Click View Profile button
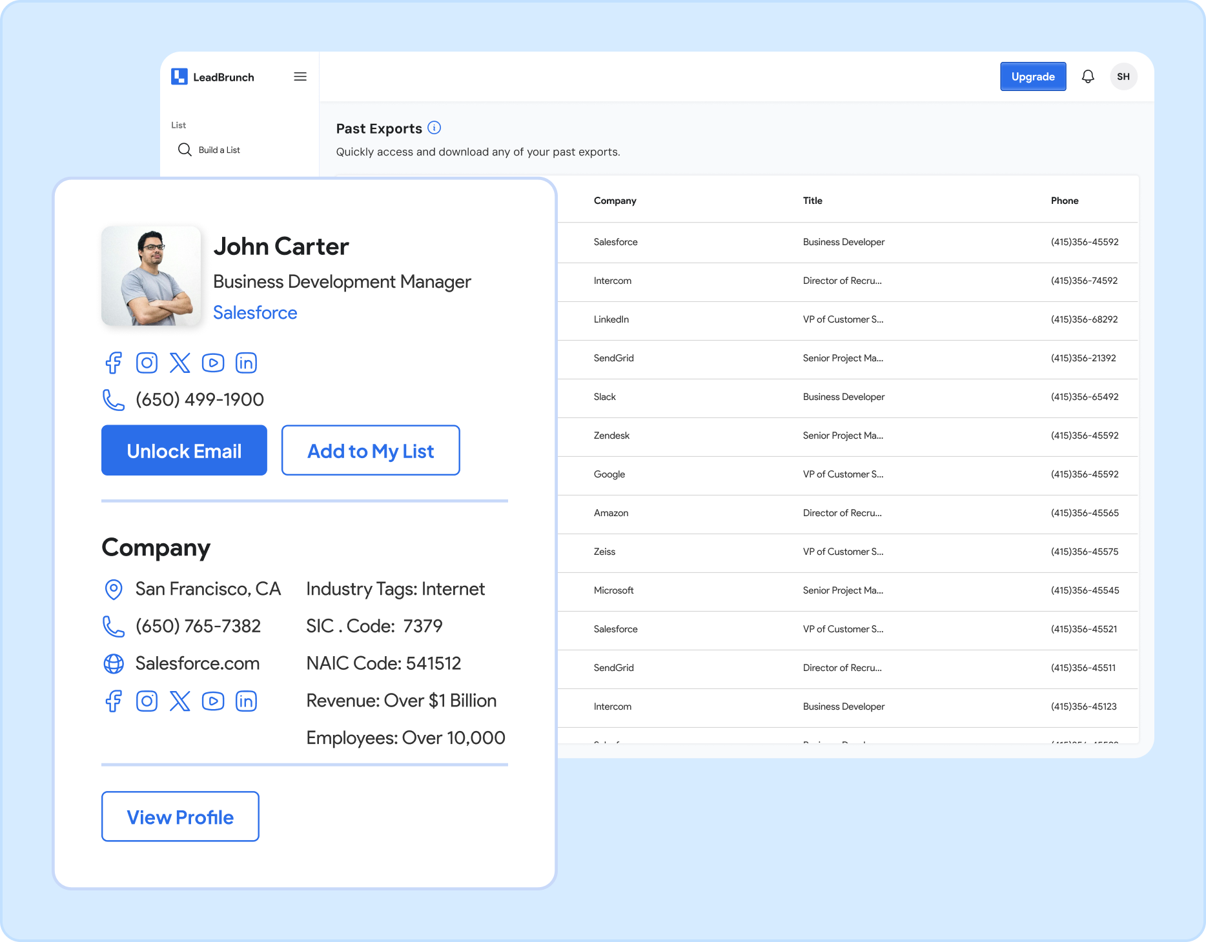The height and width of the screenshot is (942, 1206). [x=180, y=816]
